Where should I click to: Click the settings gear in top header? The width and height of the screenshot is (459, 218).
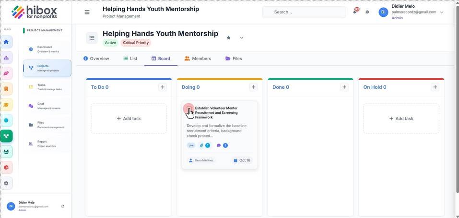coord(367,12)
